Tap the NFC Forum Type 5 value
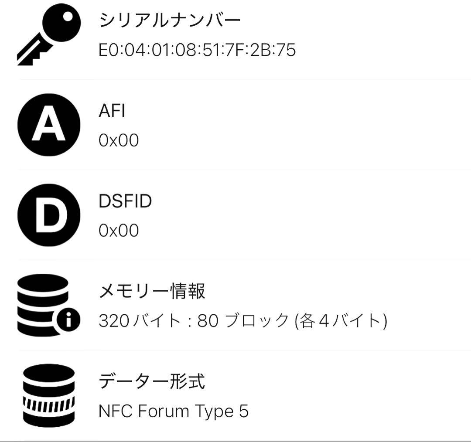This screenshot has height=442, width=471. click(x=174, y=411)
